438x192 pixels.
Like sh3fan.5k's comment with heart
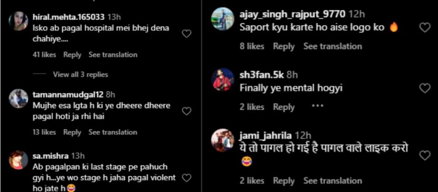click(425, 88)
